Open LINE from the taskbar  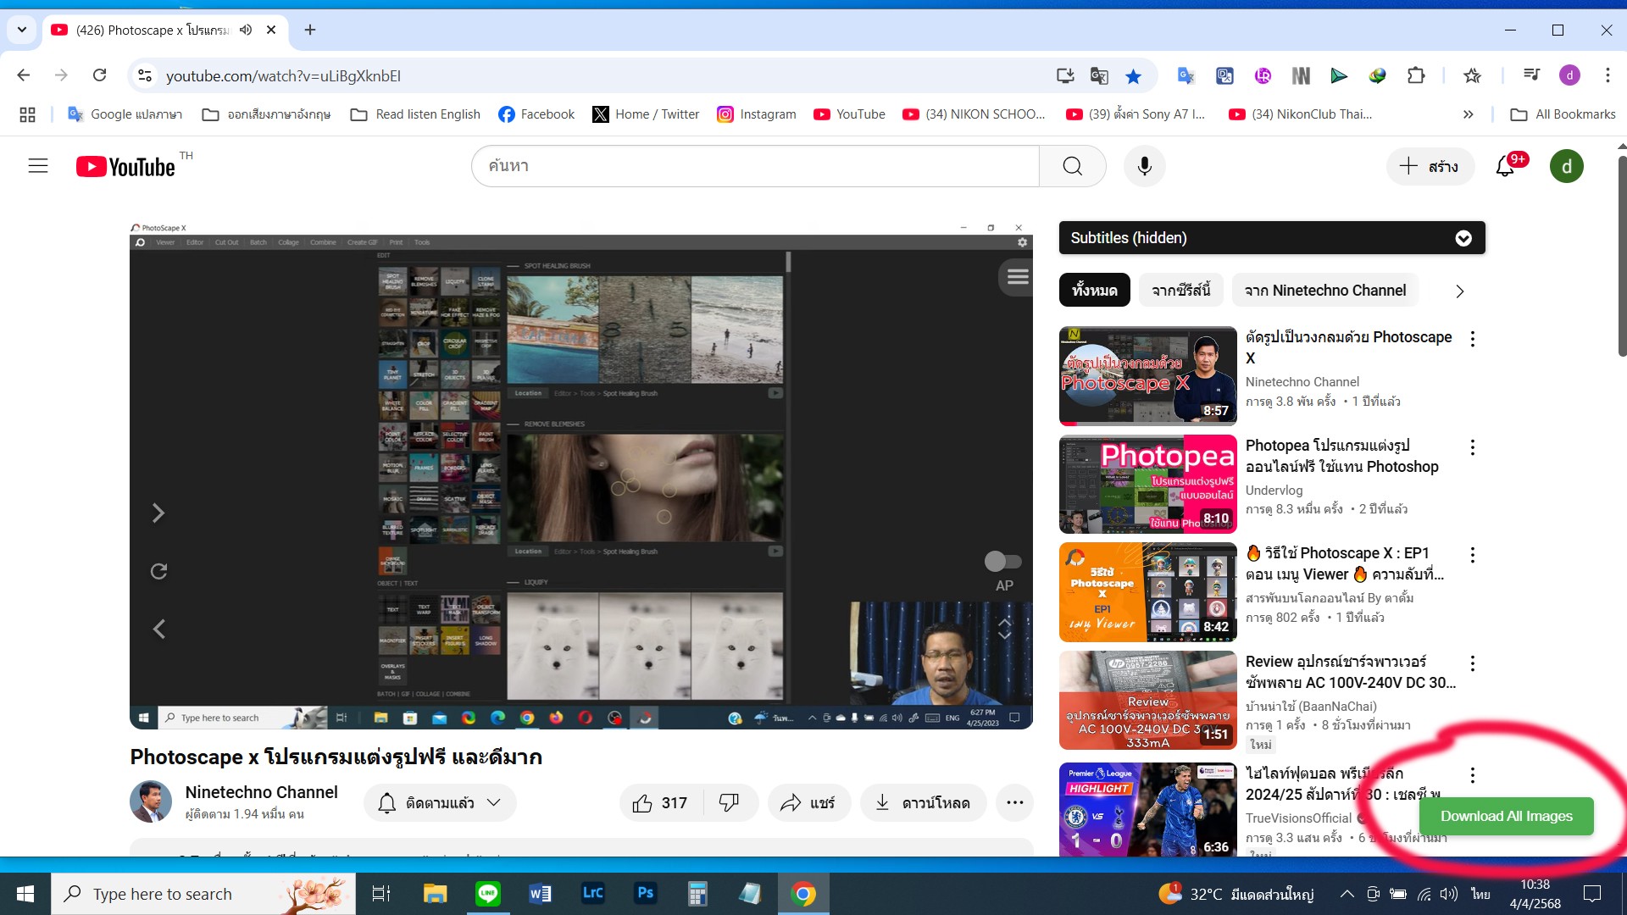488,894
